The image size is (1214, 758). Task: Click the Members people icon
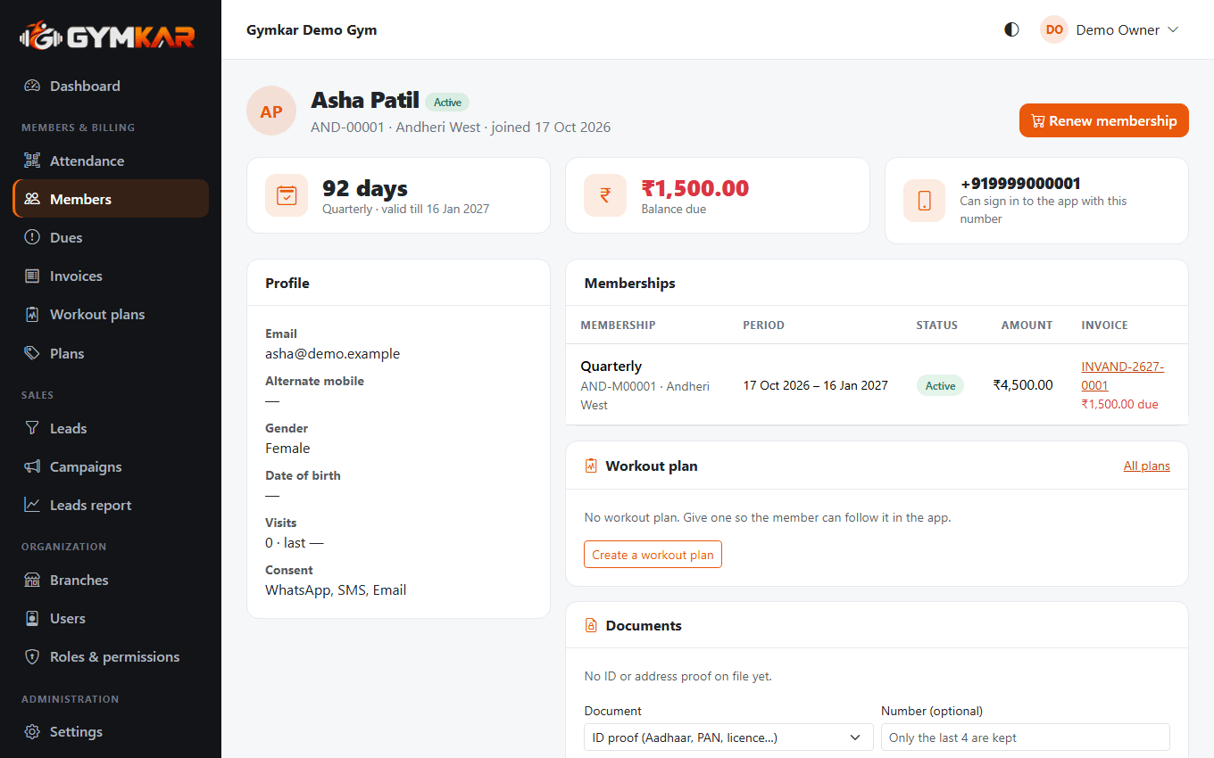pos(32,200)
